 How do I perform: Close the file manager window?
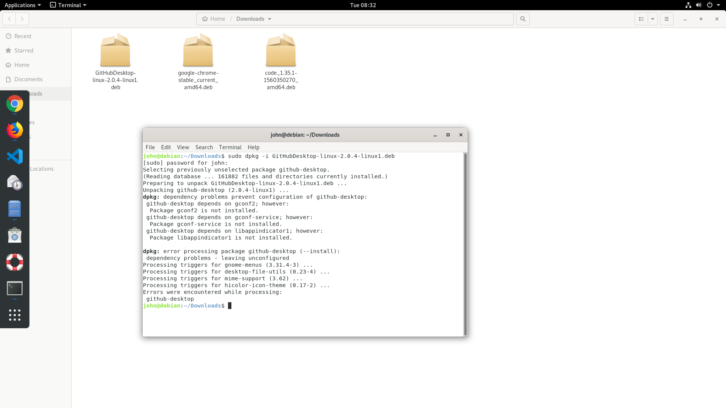(717, 19)
